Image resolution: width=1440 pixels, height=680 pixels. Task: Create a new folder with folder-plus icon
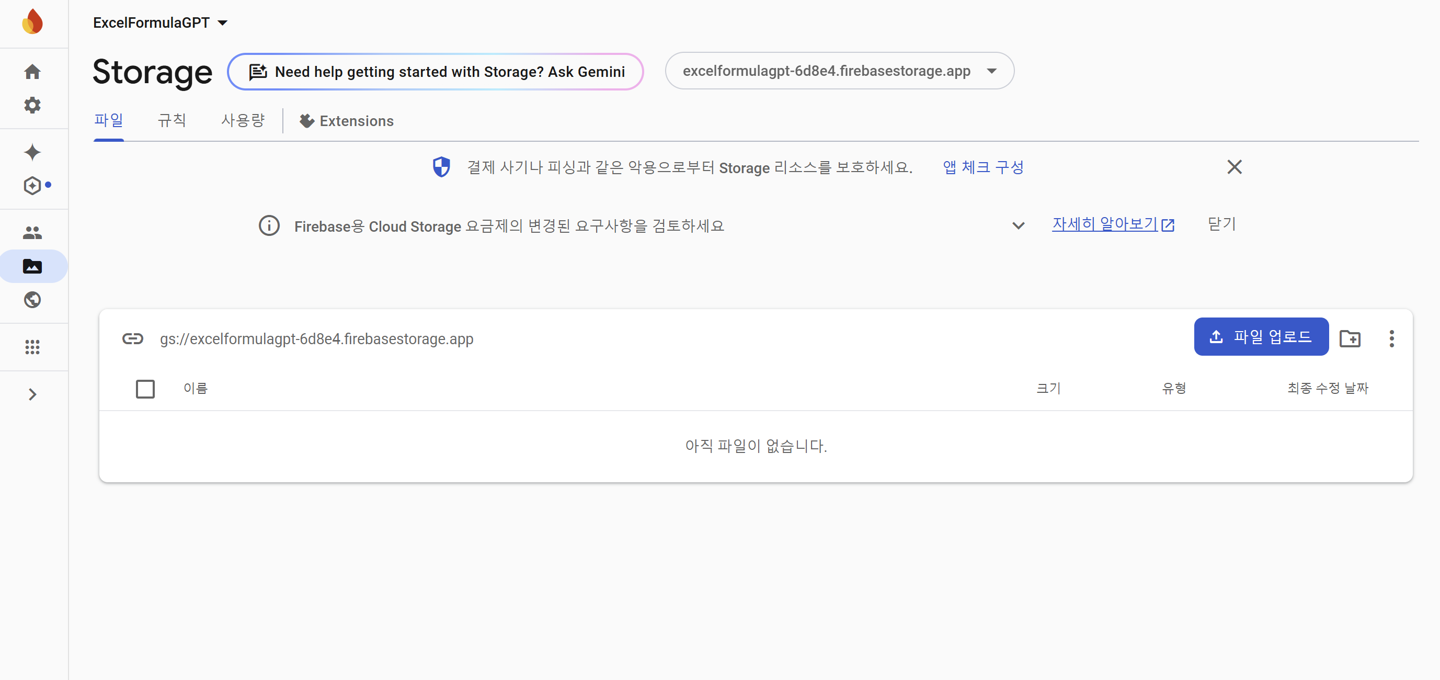coord(1350,338)
